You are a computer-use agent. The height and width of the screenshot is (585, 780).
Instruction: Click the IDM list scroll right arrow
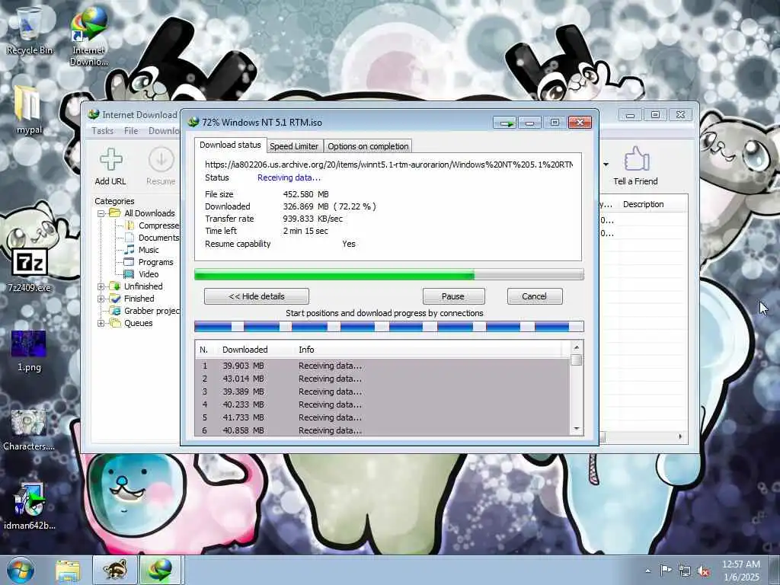point(680,436)
